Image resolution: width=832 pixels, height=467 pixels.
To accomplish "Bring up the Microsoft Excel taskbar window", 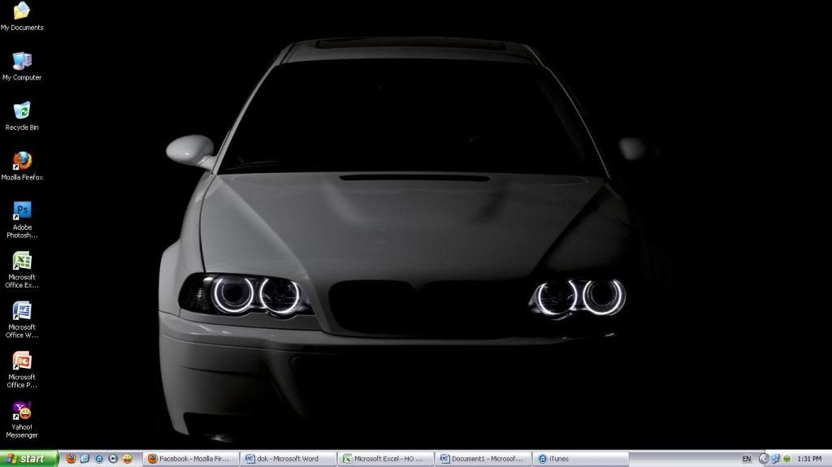I will pyautogui.click(x=386, y=459).
